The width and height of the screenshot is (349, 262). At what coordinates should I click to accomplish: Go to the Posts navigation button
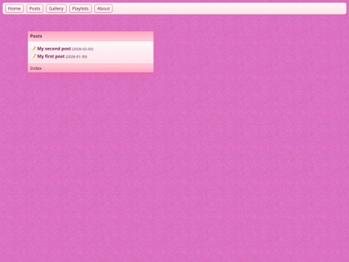pyautogui.click(x=35, y=8)
